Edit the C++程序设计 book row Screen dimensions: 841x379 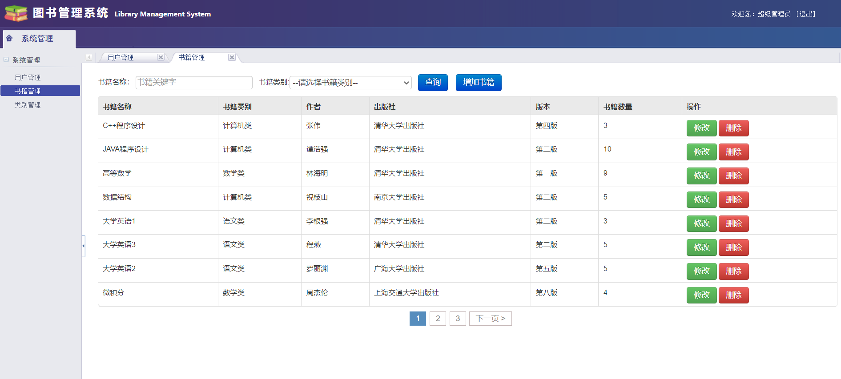pos(702,128)
